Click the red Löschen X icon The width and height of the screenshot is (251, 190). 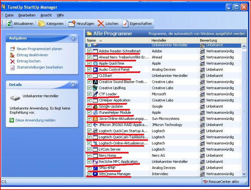coord(101,24)
